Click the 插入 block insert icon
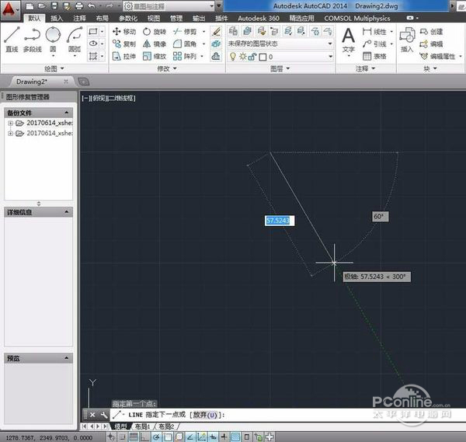466x442 pixels. [407, 39]
